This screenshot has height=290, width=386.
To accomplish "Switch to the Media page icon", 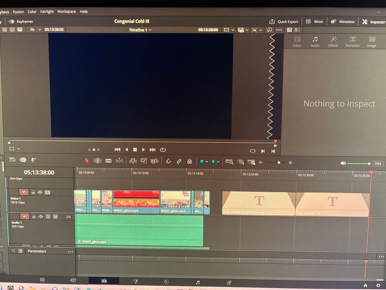I will click(x=42, y=280).
